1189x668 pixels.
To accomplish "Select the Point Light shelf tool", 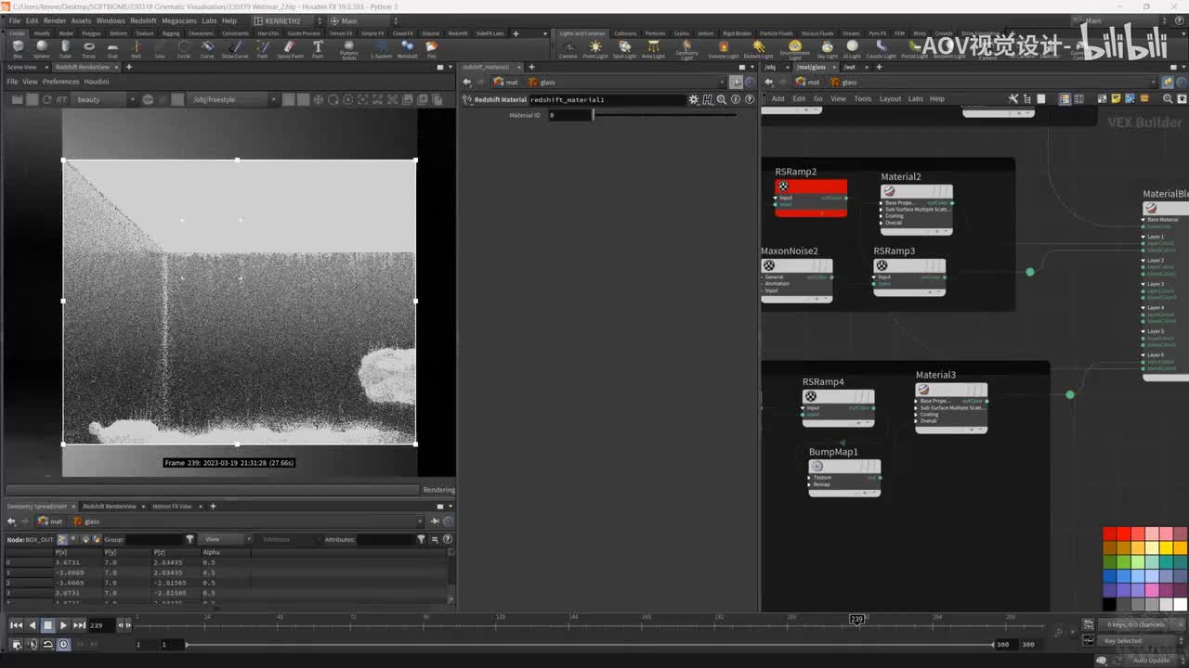I will point(594,48).
